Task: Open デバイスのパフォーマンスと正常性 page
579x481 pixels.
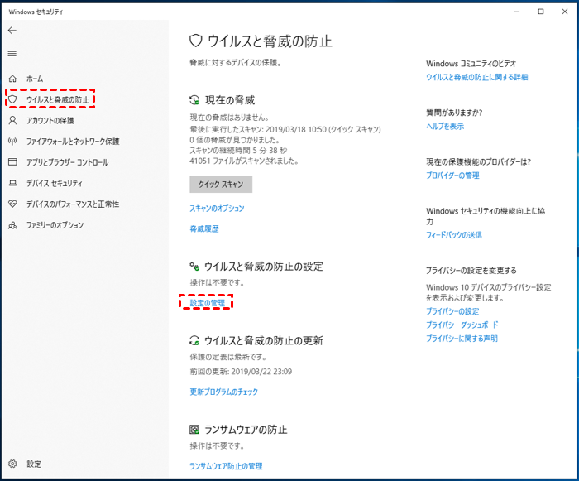Action: [x=73, y=204]
